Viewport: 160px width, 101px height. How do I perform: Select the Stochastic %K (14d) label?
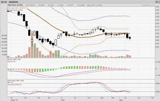pyautogui.click(x=15, y=80)
